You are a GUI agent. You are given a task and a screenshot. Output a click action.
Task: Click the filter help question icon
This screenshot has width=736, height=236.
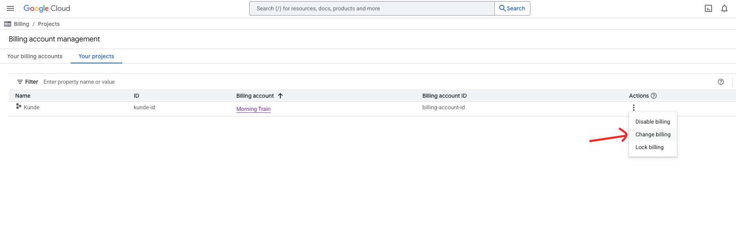click(720, 82)
